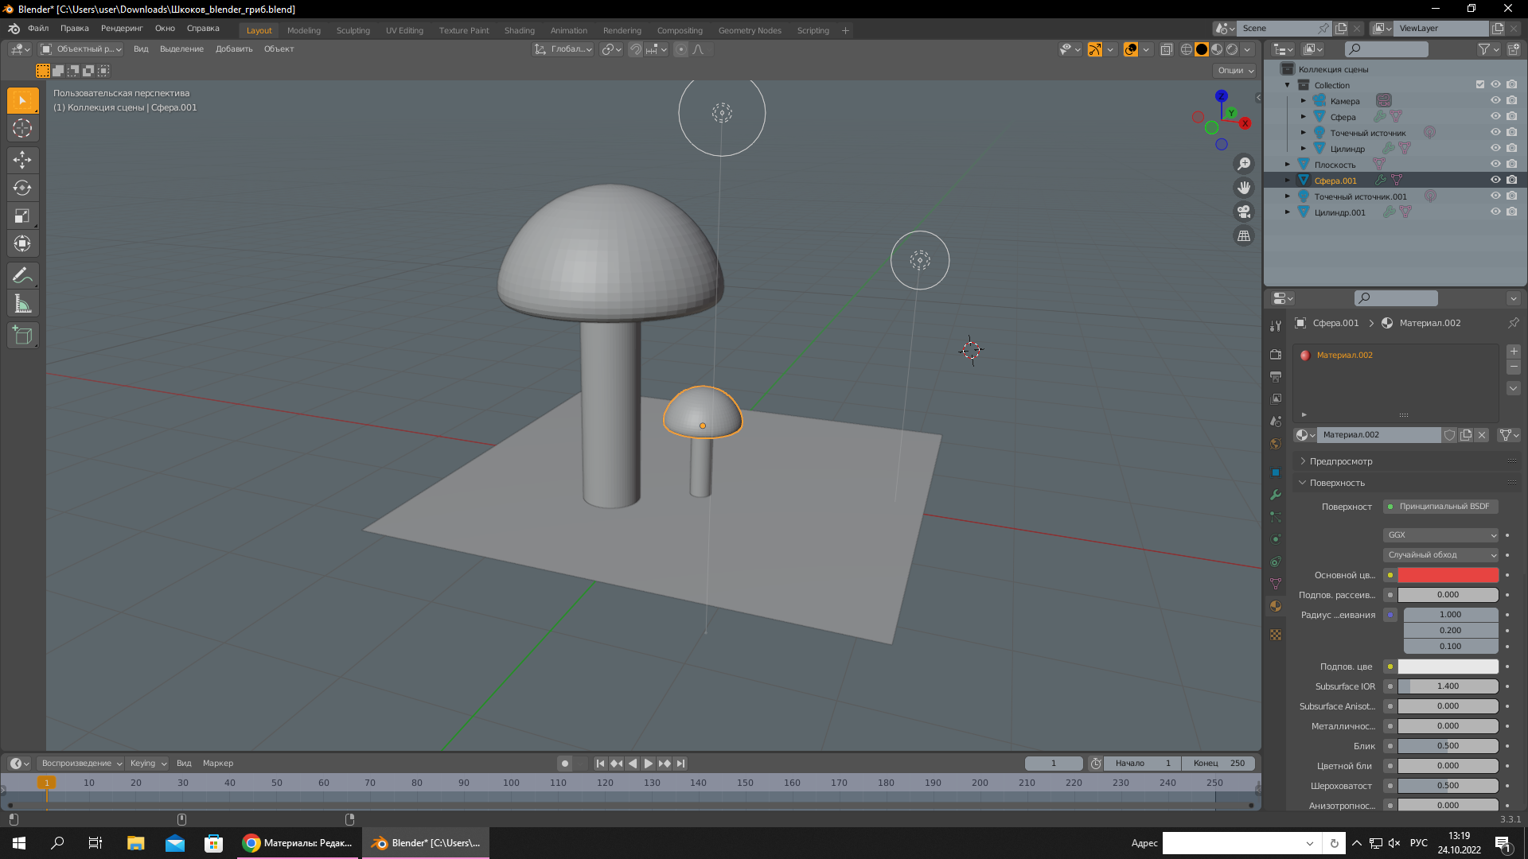Collapse the Collection tree
Image resolution: width=1528 pixels, height=859 pixels.
click(x=1287, y=85)
